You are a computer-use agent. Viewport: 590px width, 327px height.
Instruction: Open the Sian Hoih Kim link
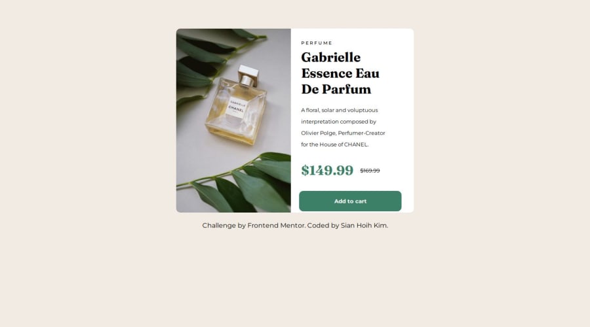pos(363,226)
